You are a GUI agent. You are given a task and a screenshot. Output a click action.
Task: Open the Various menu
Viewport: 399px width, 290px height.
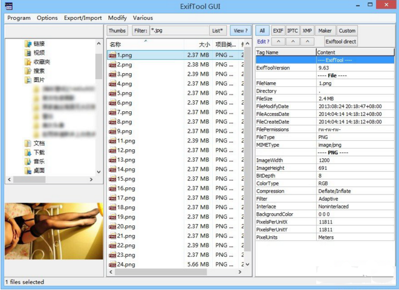pos(143,18)
